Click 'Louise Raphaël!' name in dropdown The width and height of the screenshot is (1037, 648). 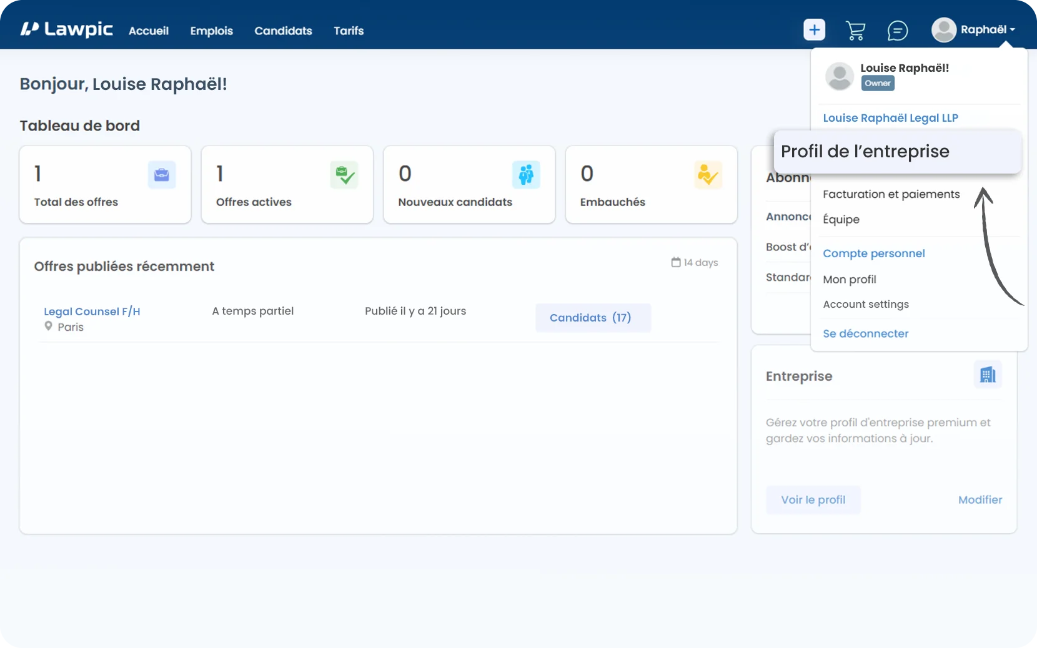click(x=905, y=68)
